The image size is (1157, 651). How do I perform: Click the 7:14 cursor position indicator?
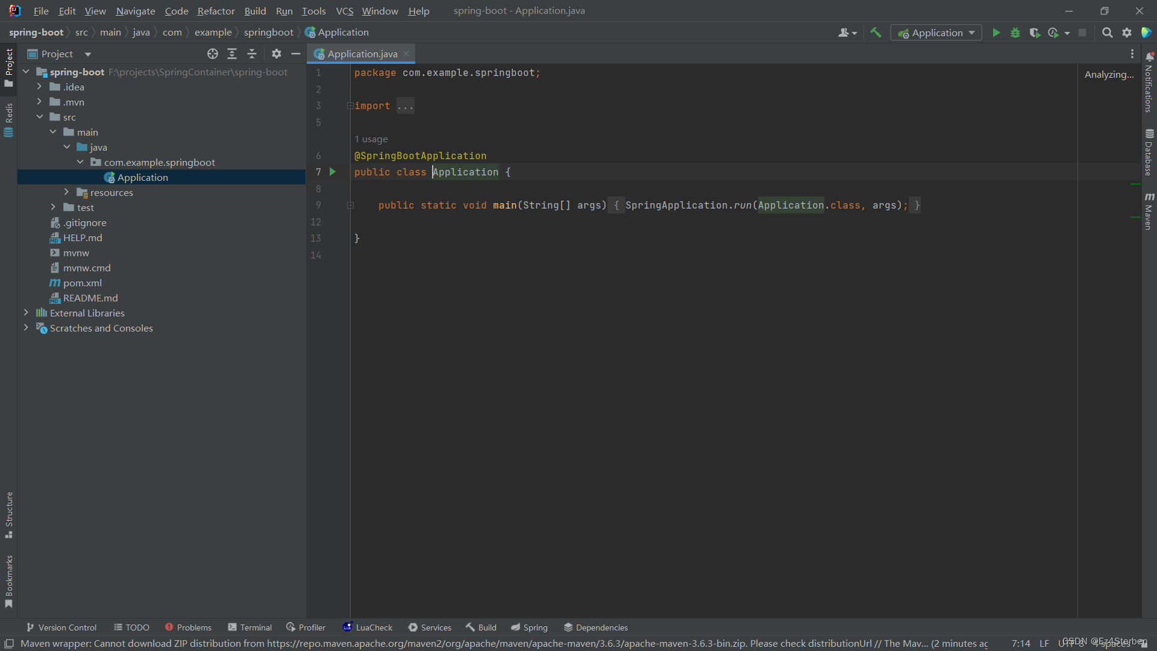coord(1021,644)
